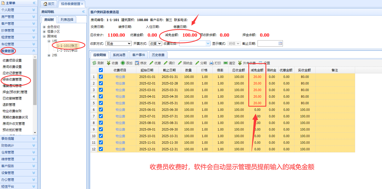Expand the 2栋 tree node
Viewport: 382px width, 189px height.
tap(49, 55)
